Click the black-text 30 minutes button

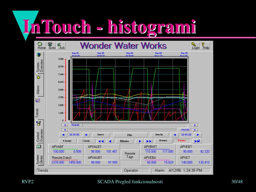[x=163, y=141]
